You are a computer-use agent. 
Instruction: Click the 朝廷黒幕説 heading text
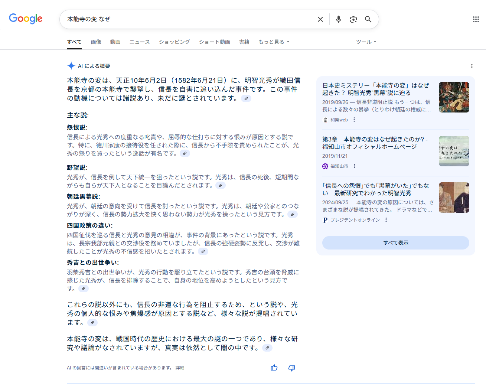point(84,196)
